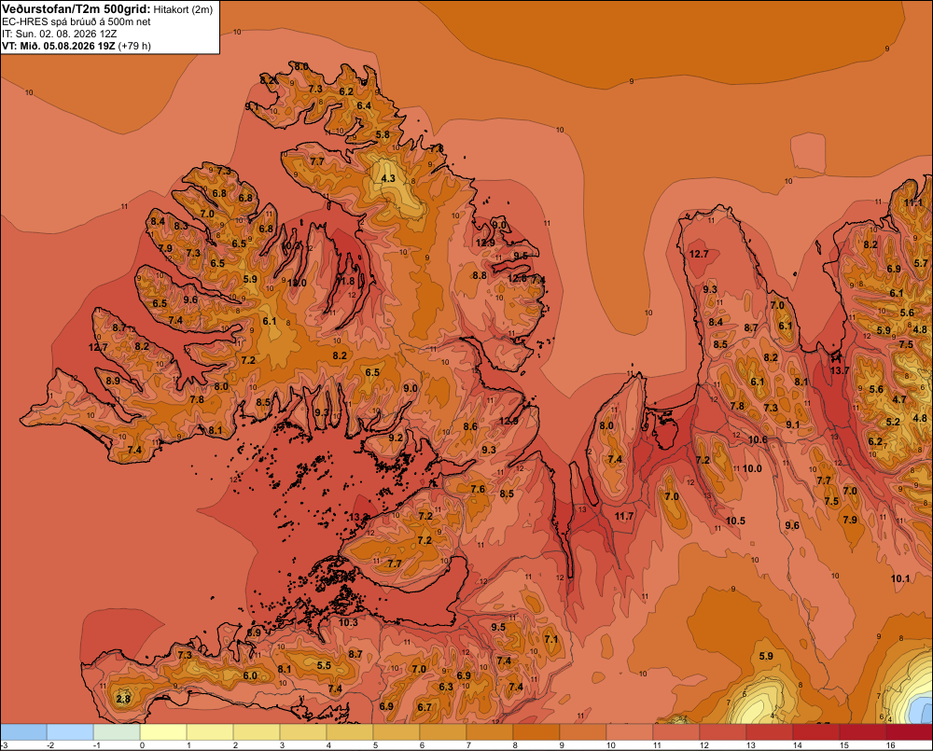
Task: Click the 12.7 label on northern peninsula
Action: point(699,254)
